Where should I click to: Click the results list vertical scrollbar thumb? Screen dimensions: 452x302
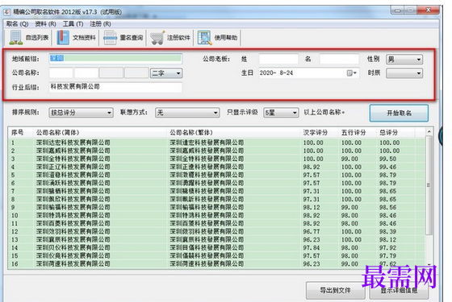pos(429,185)
